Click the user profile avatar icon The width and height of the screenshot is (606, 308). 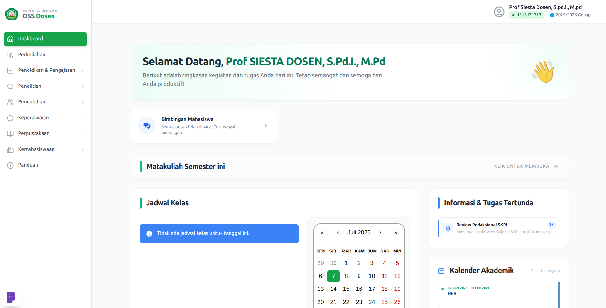(499, 12)
